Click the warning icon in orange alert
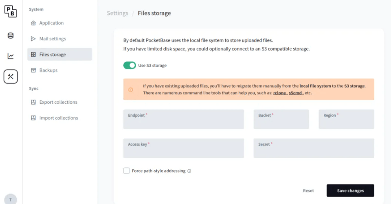This screenshot has width=391, height=204. [x=131, y=90]
